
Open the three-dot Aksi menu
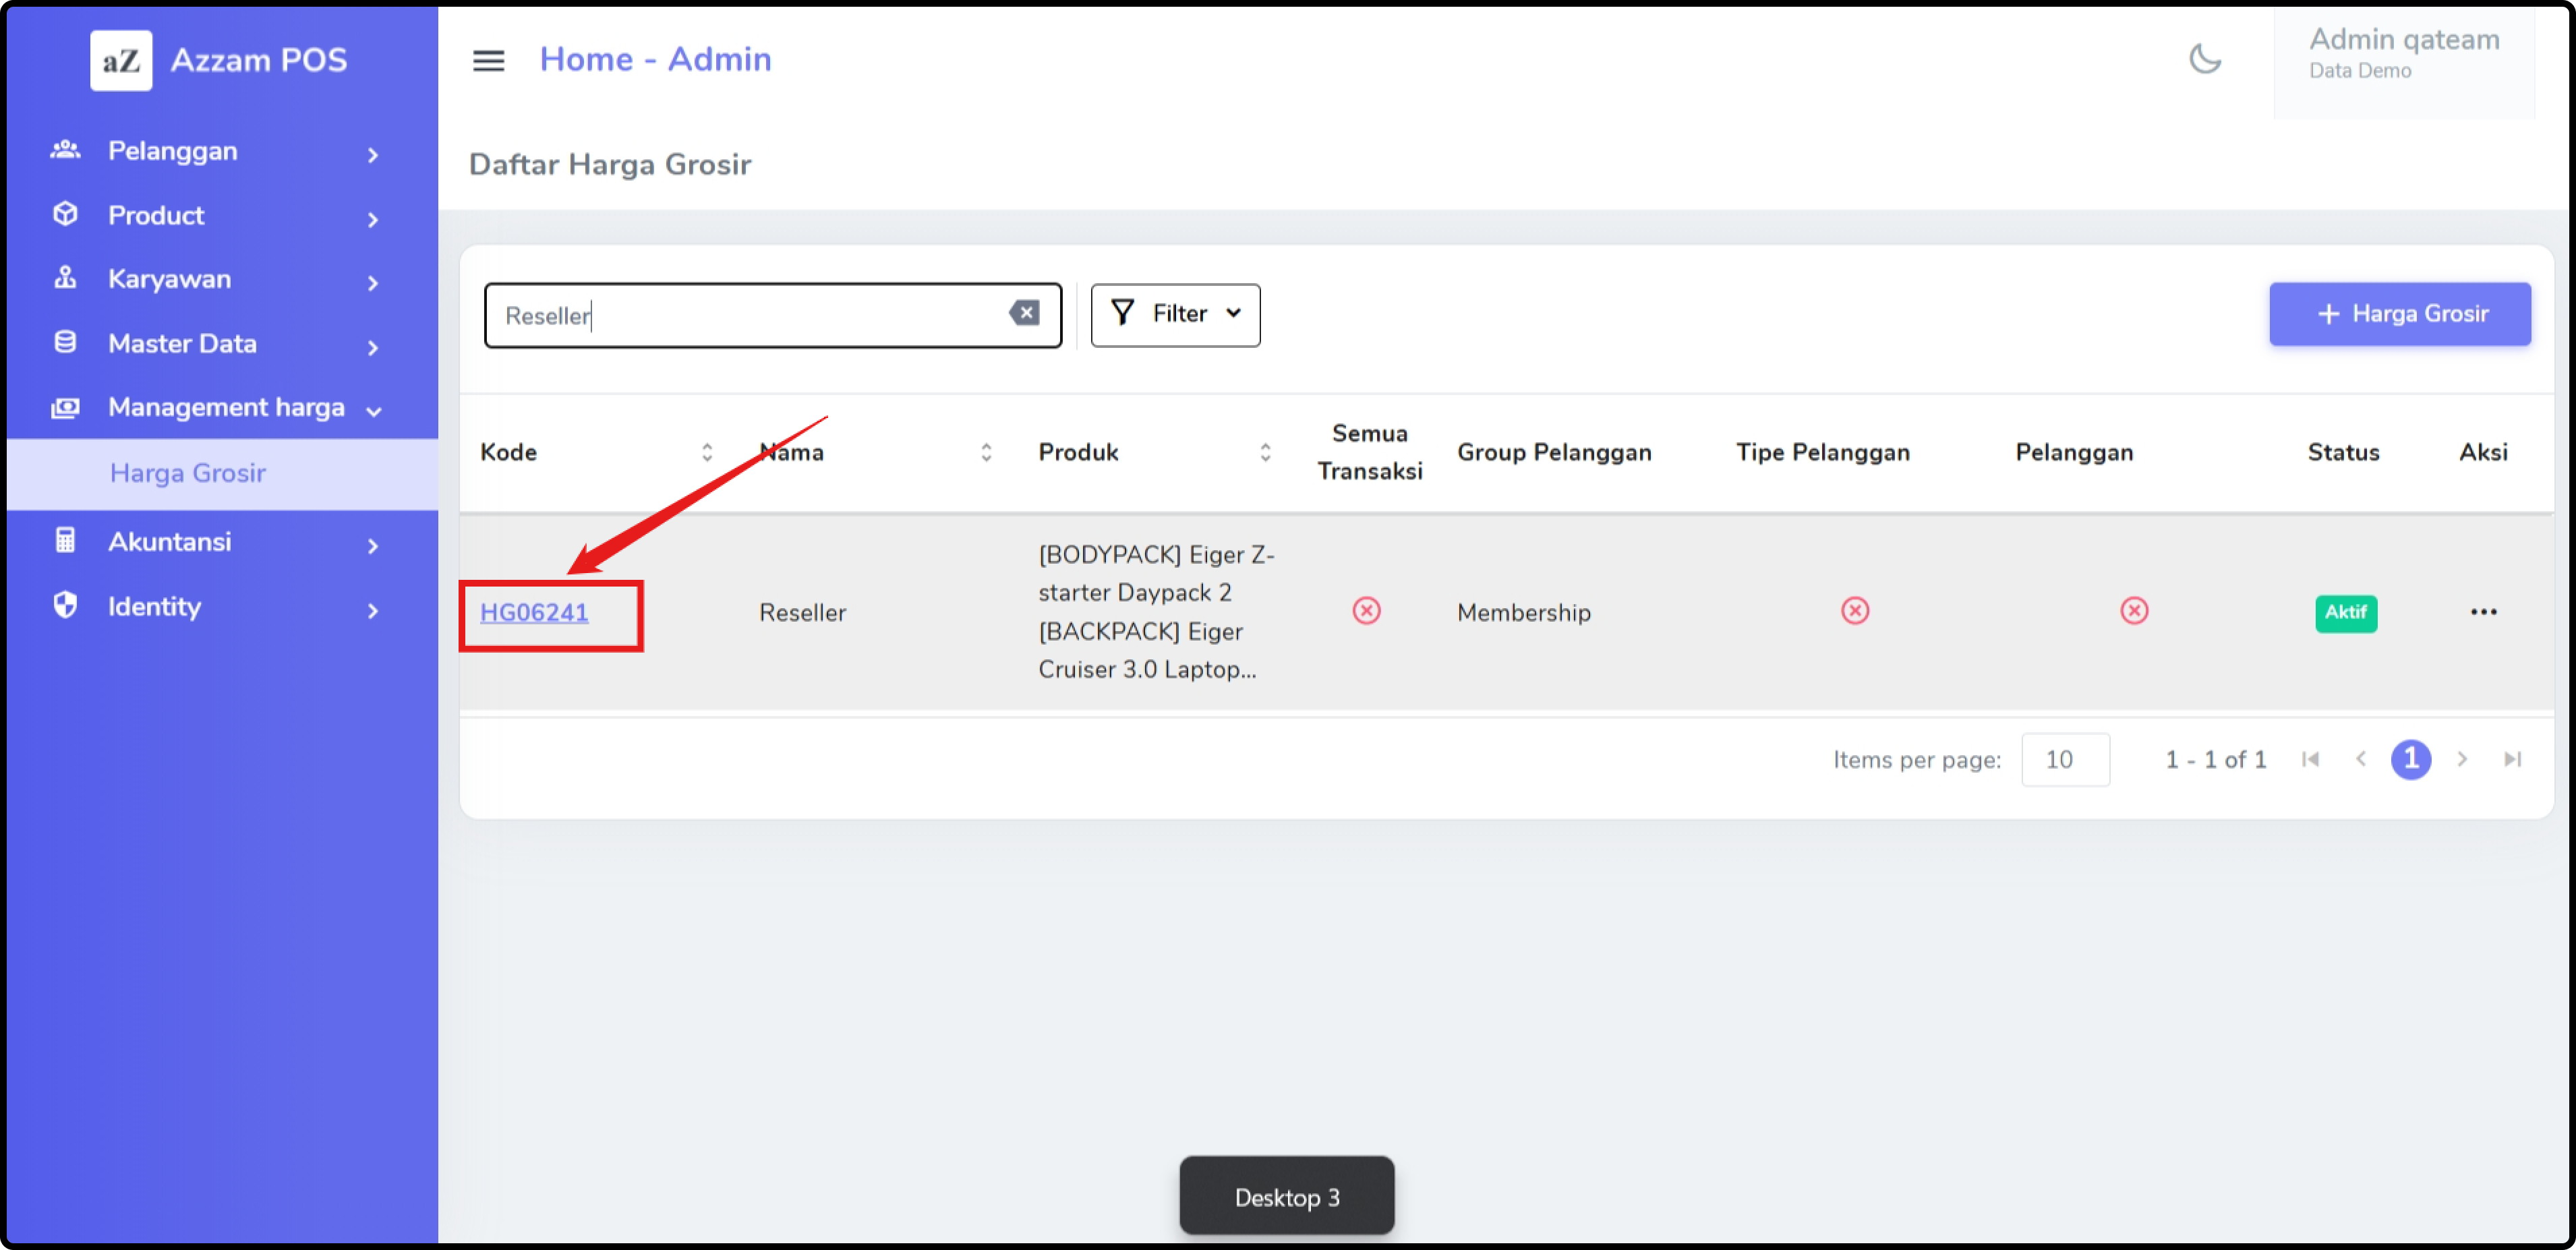(x=2483, y=612)
